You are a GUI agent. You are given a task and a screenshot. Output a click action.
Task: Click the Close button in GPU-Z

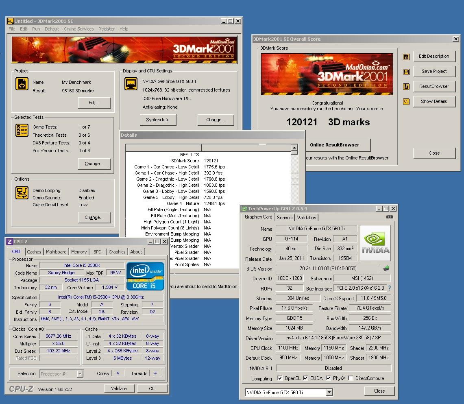click(379, 391)
